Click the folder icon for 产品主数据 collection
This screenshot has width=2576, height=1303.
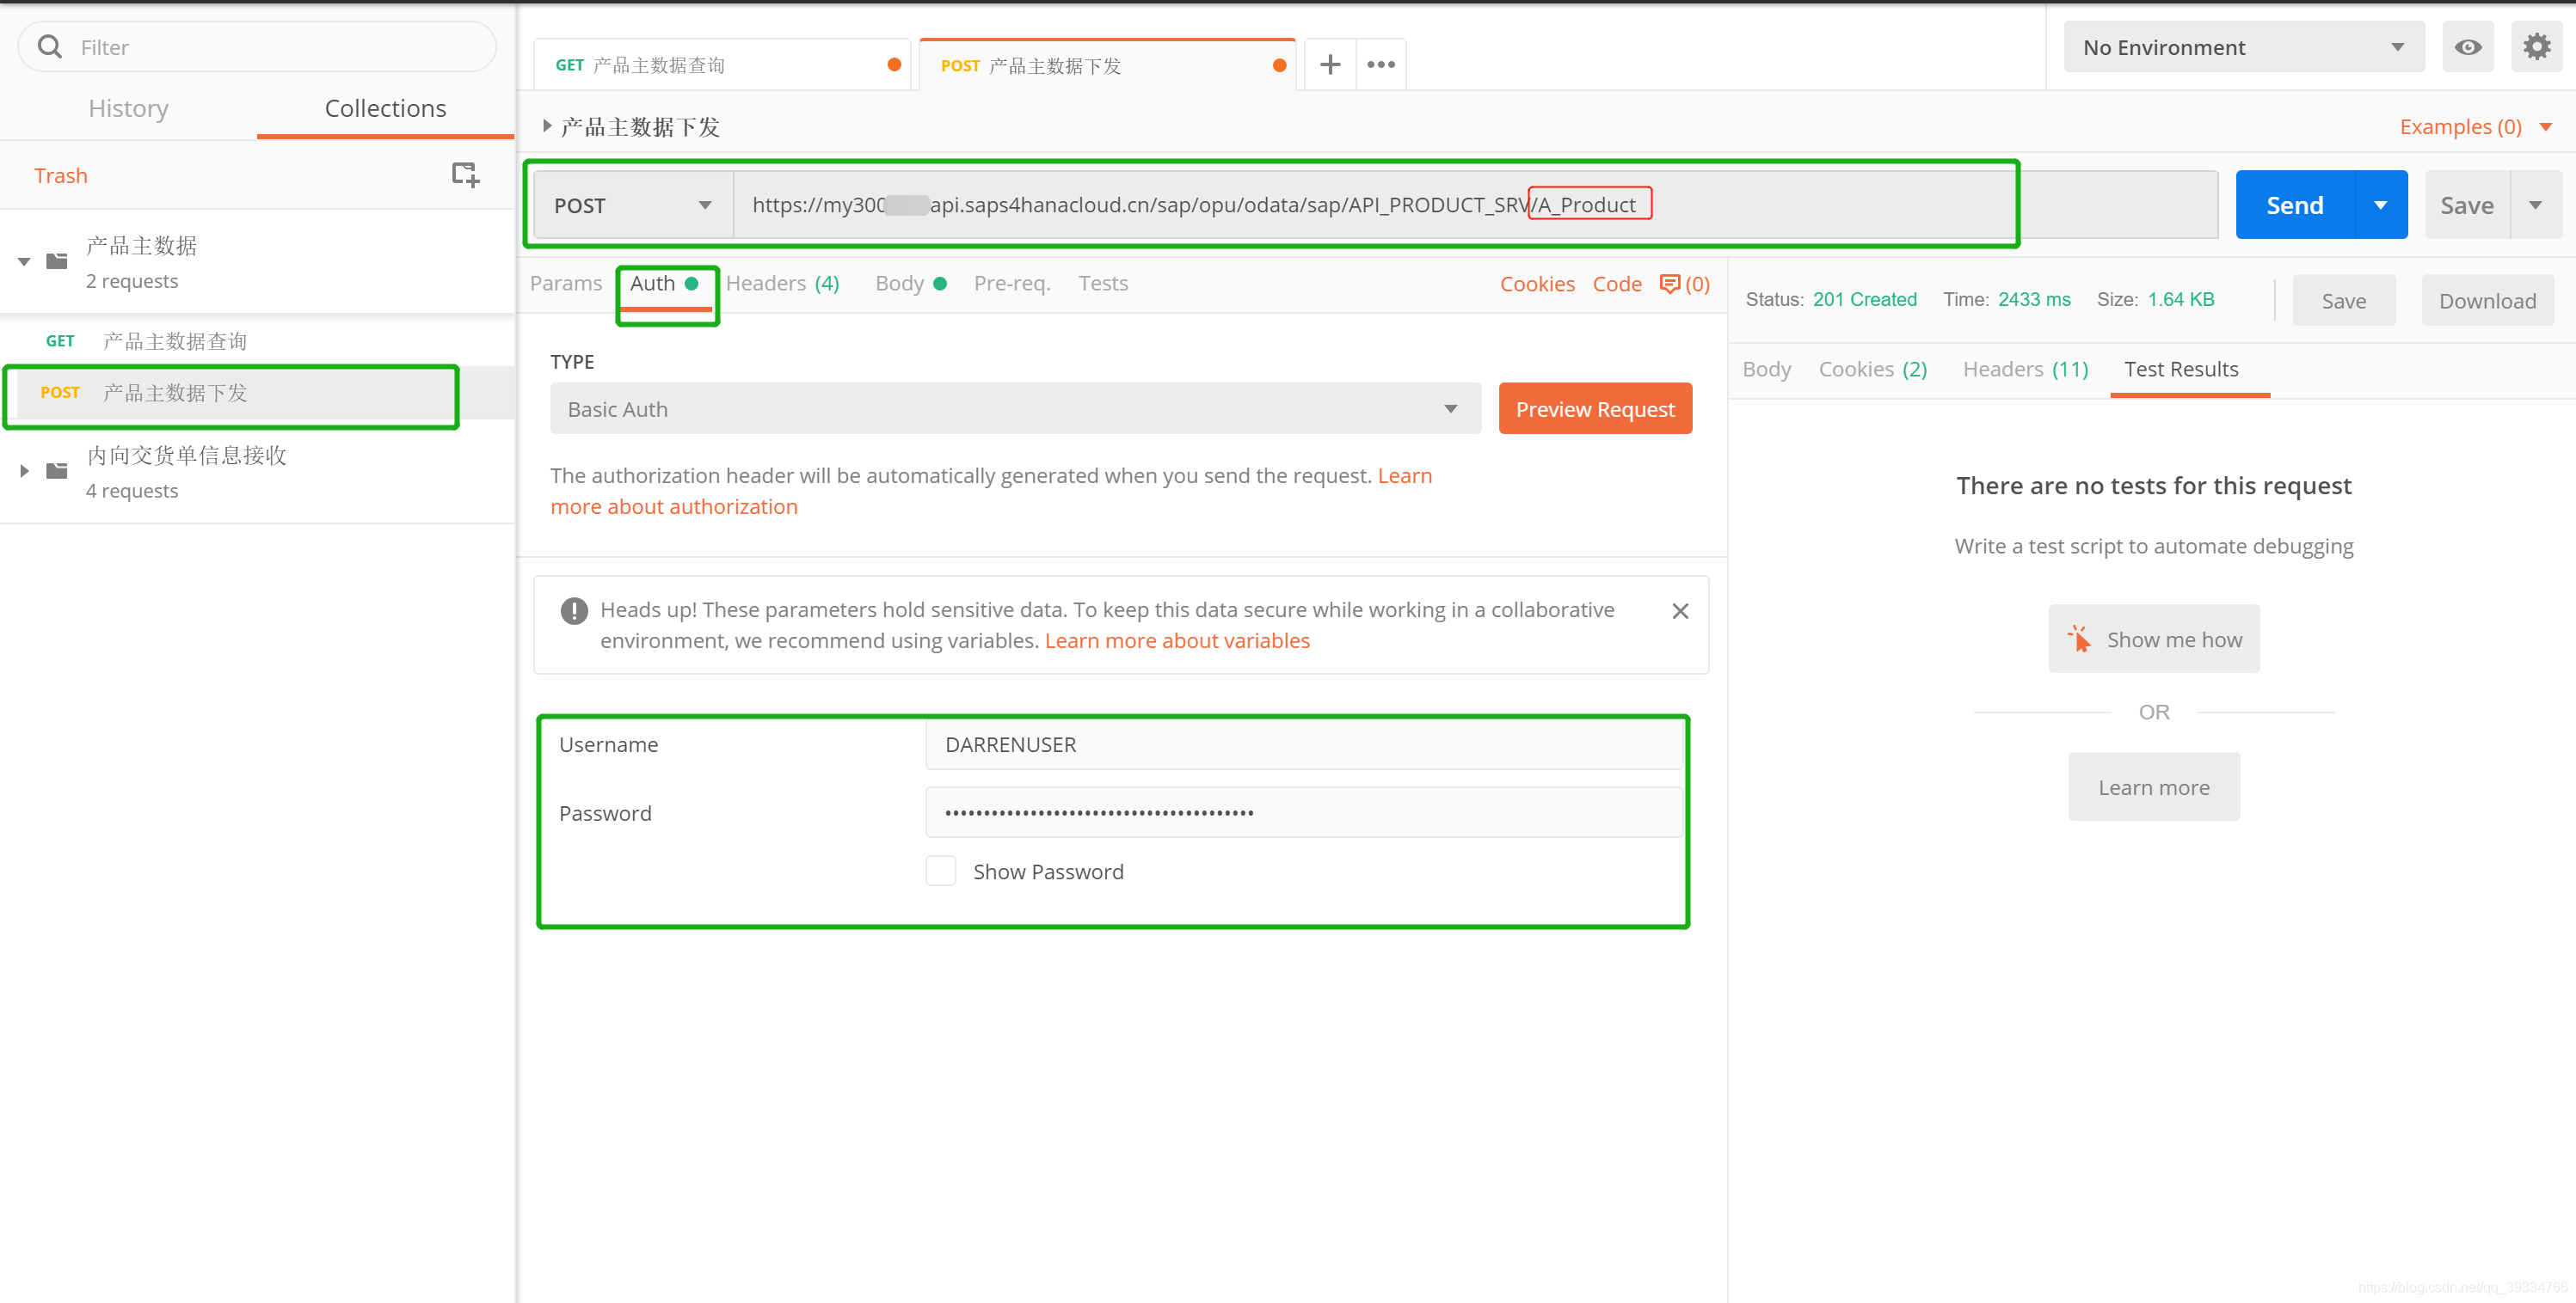[57, 260]
